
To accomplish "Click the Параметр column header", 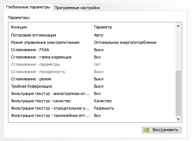I will click(x=134, y=27).
